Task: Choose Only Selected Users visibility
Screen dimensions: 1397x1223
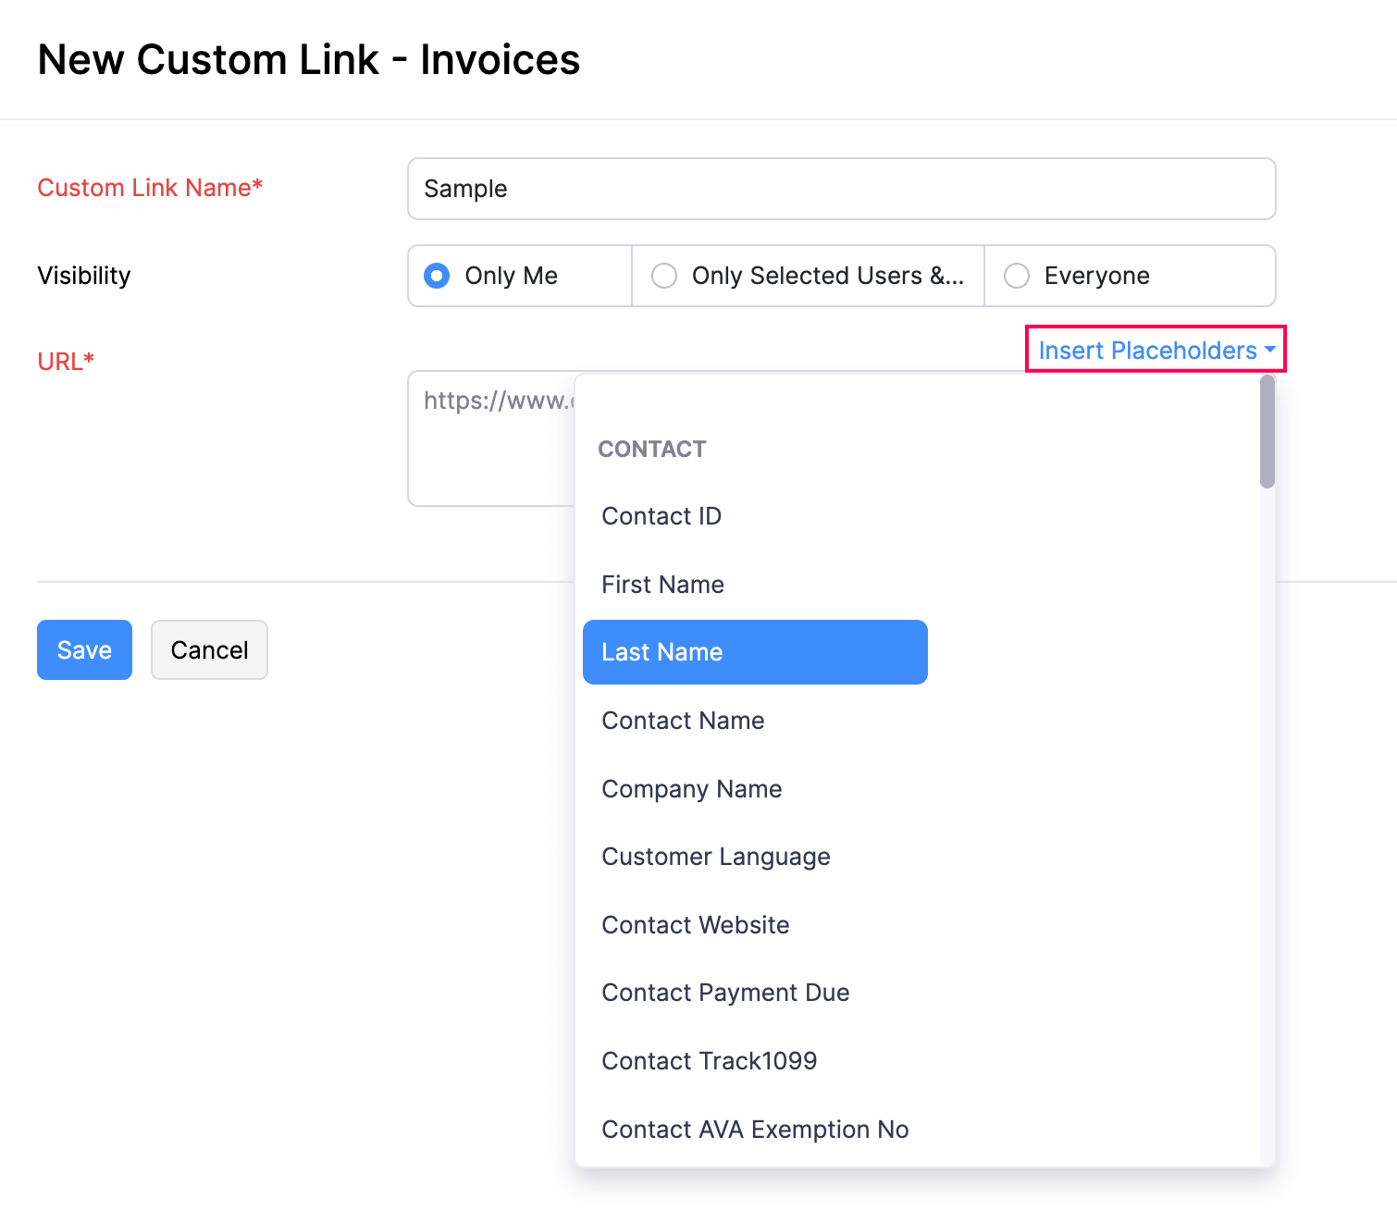Action: pos(664,276)
